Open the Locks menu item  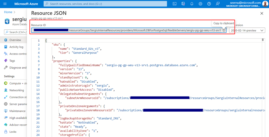[x=13, y=132]
